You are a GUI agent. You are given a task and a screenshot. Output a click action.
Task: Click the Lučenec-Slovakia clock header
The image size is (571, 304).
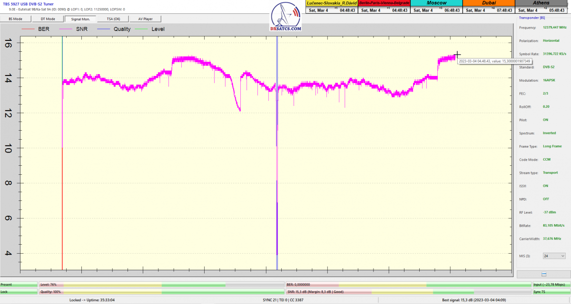pyautogui.click(x=331, y=3)
